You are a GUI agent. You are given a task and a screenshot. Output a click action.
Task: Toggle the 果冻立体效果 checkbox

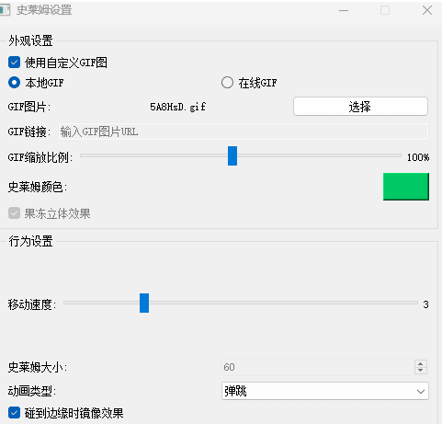coord(14,213)
